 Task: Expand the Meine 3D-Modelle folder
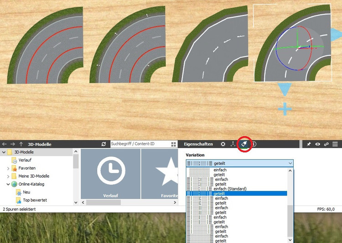[x=8, y=176]
